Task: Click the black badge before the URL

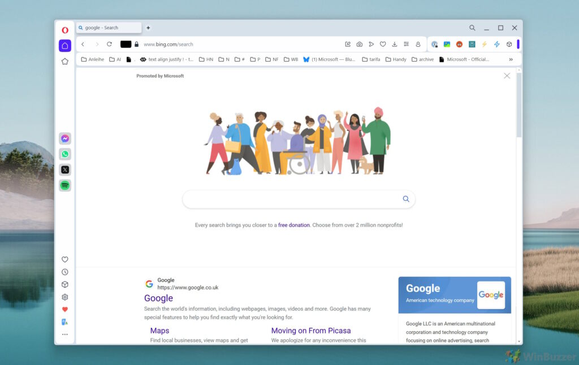Action: click(126, 44)
